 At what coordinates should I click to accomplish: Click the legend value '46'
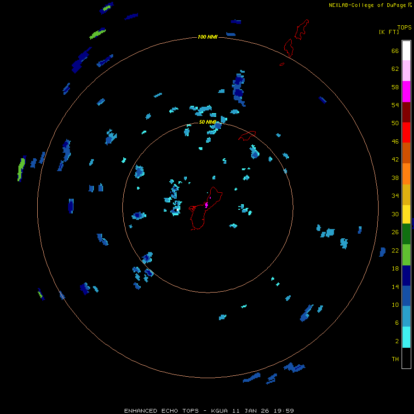[395, 142]
